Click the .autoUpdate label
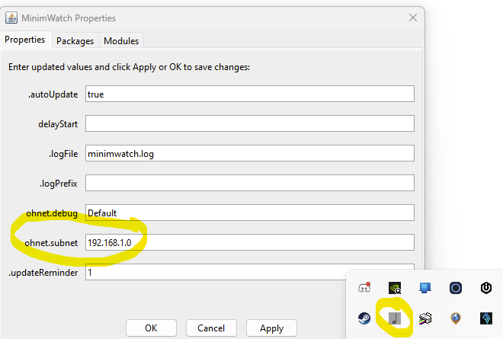This screenshot has width=503, height=339. 53,94
